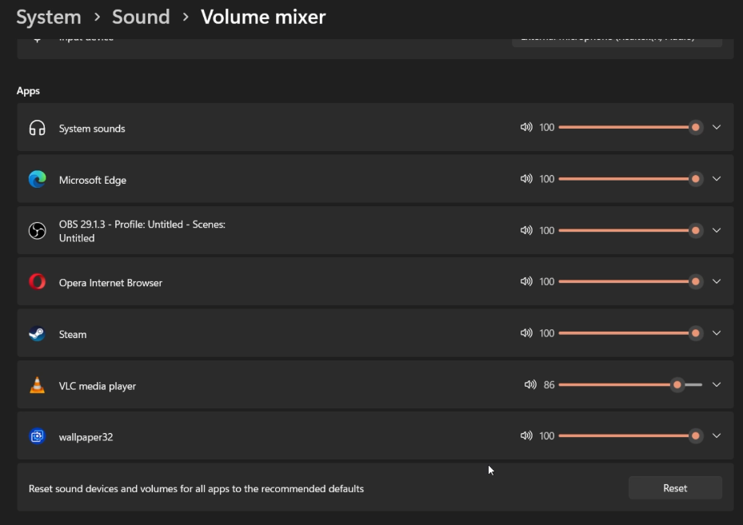The width and height of the screenshot is (743, 525).
Task: Expand the wallpaper32 row chevron
Action: pos(717,436)
